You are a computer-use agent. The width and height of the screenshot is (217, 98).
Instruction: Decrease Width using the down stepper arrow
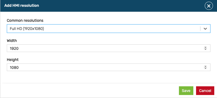pyautogui.click(x=206, y=49)
